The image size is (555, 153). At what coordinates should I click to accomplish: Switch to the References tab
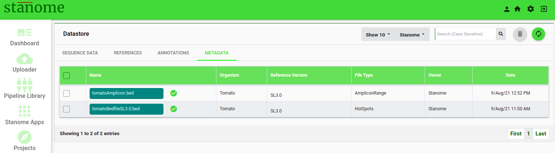pyautogui.click(x=128, y=53)
